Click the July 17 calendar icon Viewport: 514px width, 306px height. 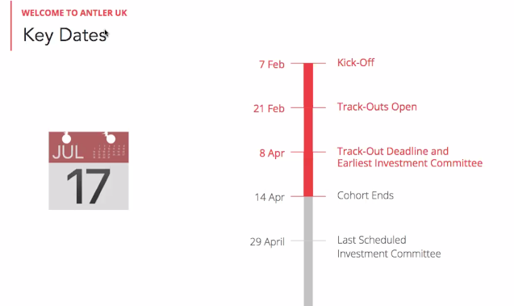pyautogui.click(x=89, y=170)
